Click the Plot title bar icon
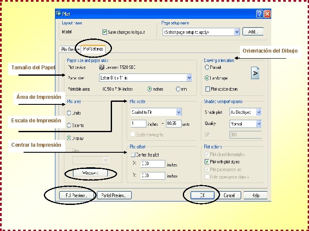 [58, 14]
